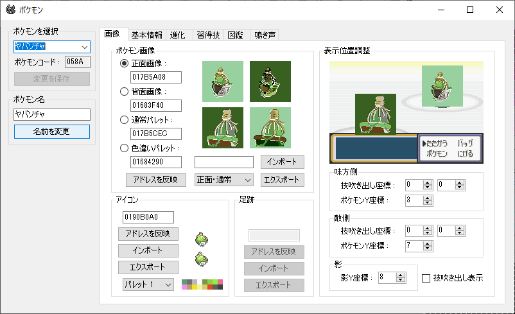515x314 pixels.
Task: Click the light-green back sprite thumbnail
Action: point(270,128)
